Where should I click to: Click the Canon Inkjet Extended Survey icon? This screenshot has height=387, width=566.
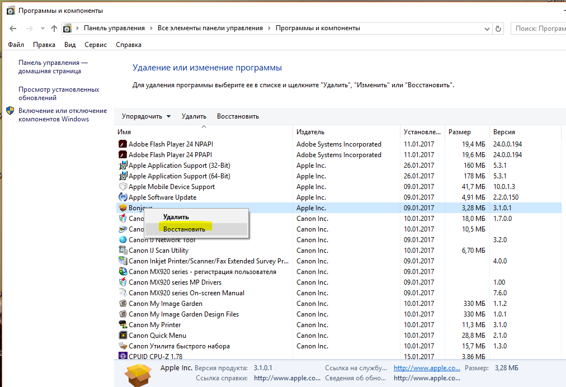tap(122, 261)
